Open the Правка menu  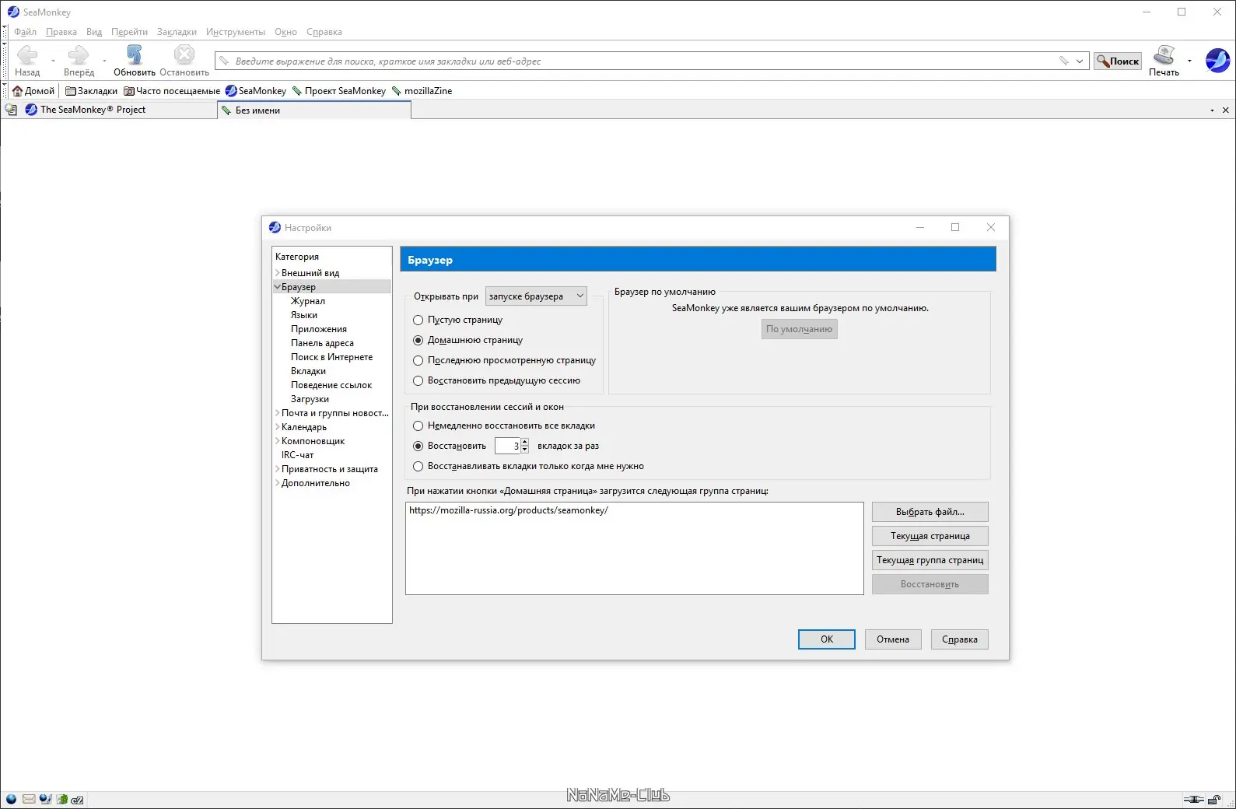(x=61, y=32)
